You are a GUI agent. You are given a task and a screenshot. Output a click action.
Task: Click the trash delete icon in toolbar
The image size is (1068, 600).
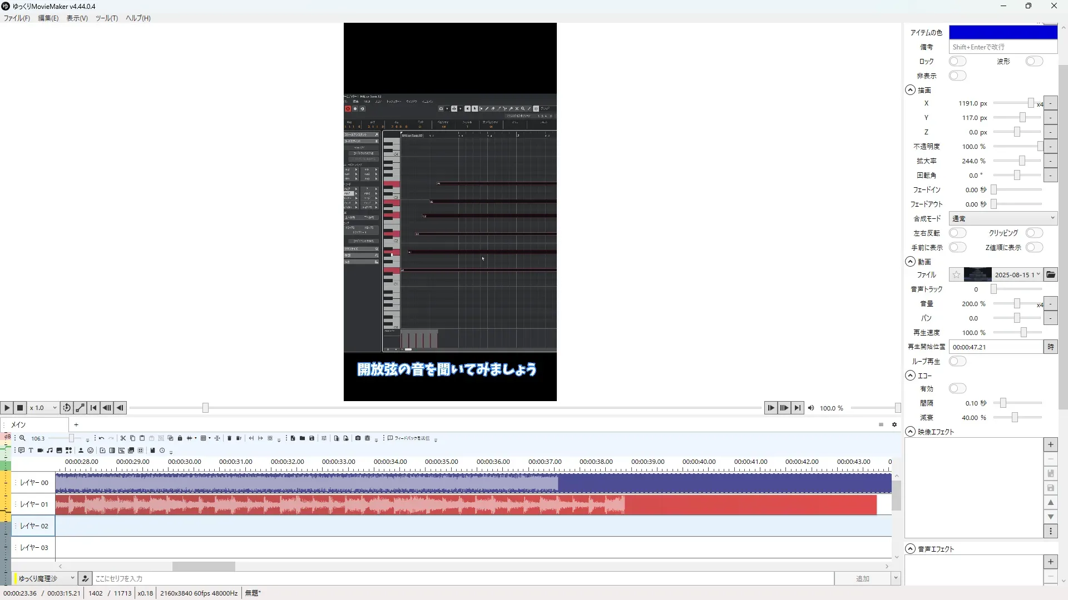229,438
